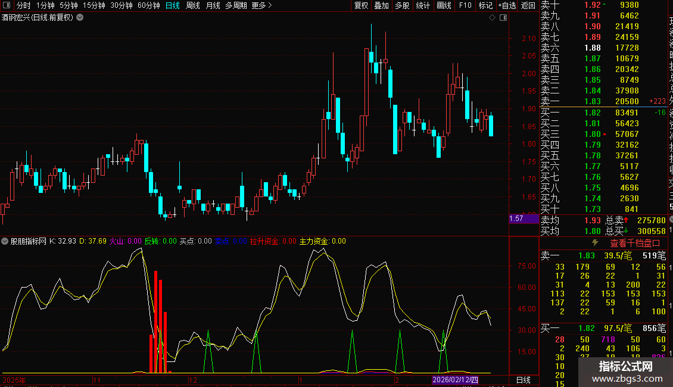Open the 复权 adjustment option
The height and width of the screenshot is (387, 673).
[x=362, y=5]
